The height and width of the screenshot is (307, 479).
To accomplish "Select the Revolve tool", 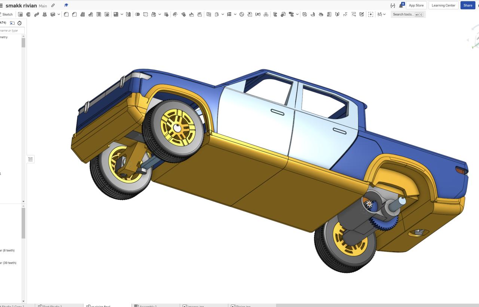I will [28, 14].
